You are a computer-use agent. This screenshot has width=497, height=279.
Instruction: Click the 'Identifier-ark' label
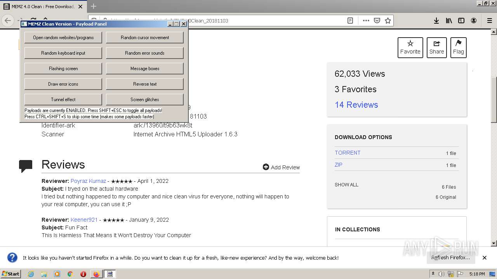click(x=58, y=125)
